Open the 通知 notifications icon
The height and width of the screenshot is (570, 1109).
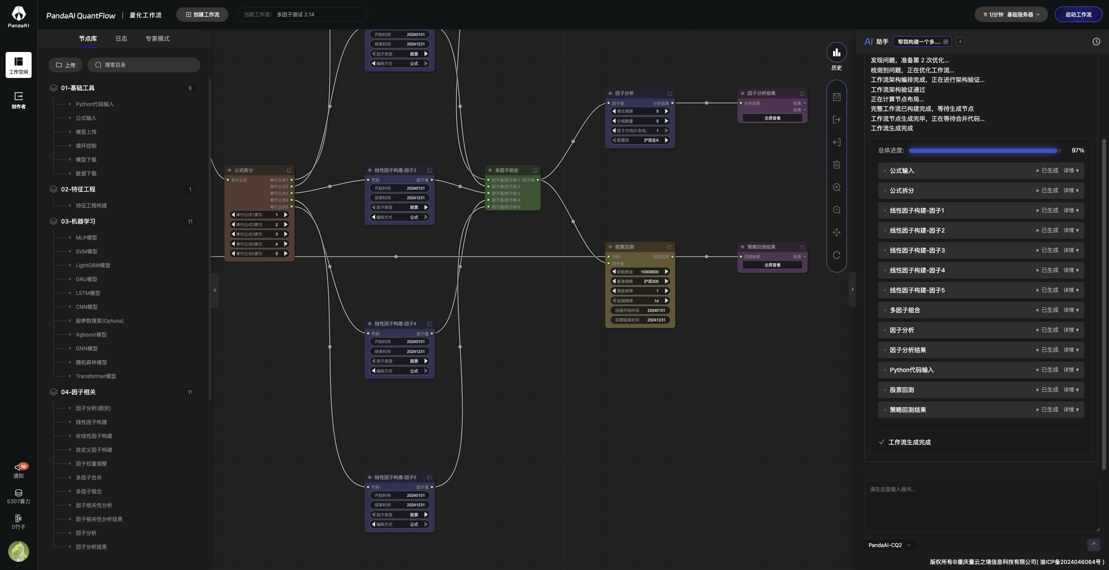pos(19,470)
